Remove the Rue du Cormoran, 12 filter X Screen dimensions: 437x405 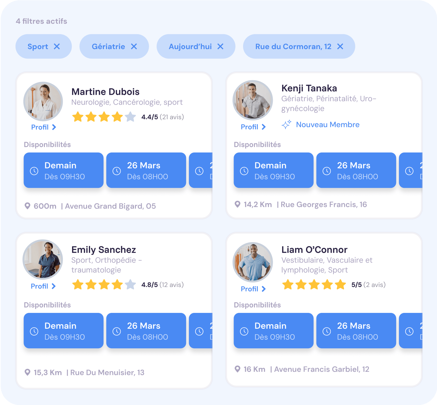click(340, 46)
